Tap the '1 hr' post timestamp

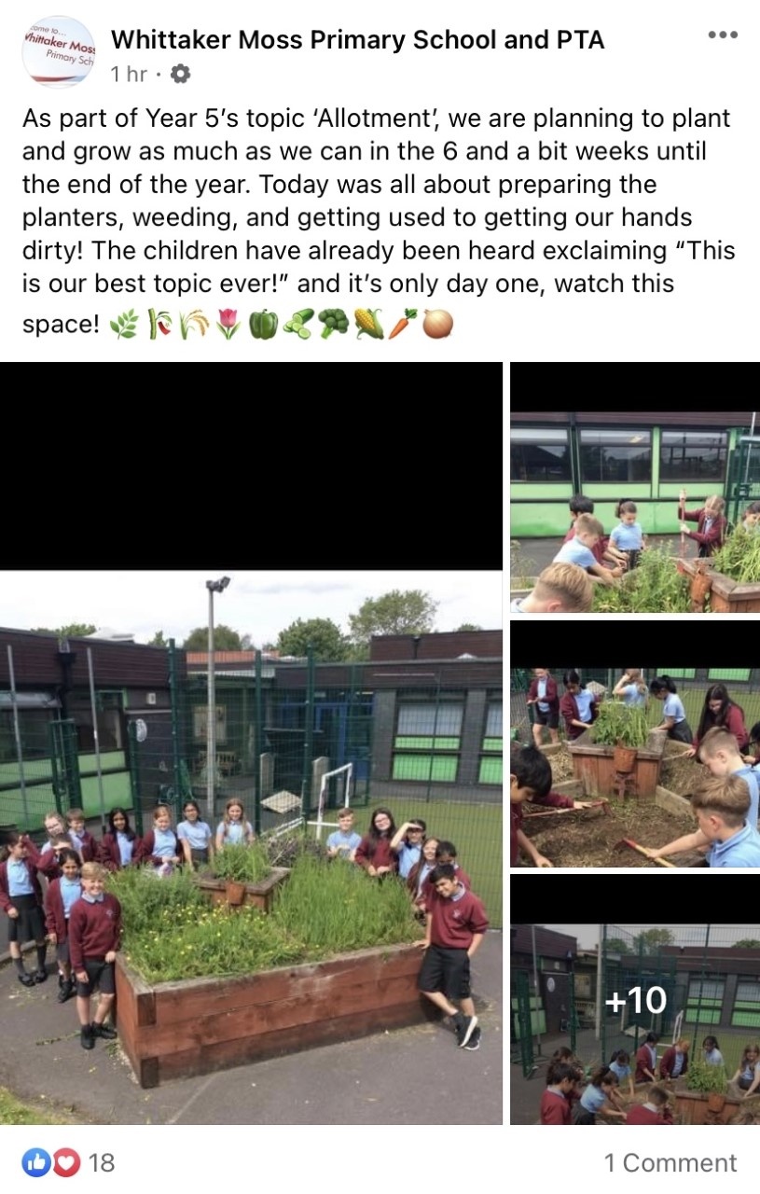click(x=129, y=74)
